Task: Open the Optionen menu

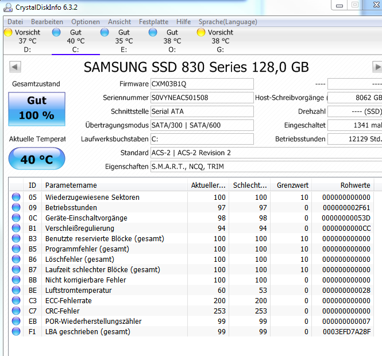Action: [x=86, y=22]
